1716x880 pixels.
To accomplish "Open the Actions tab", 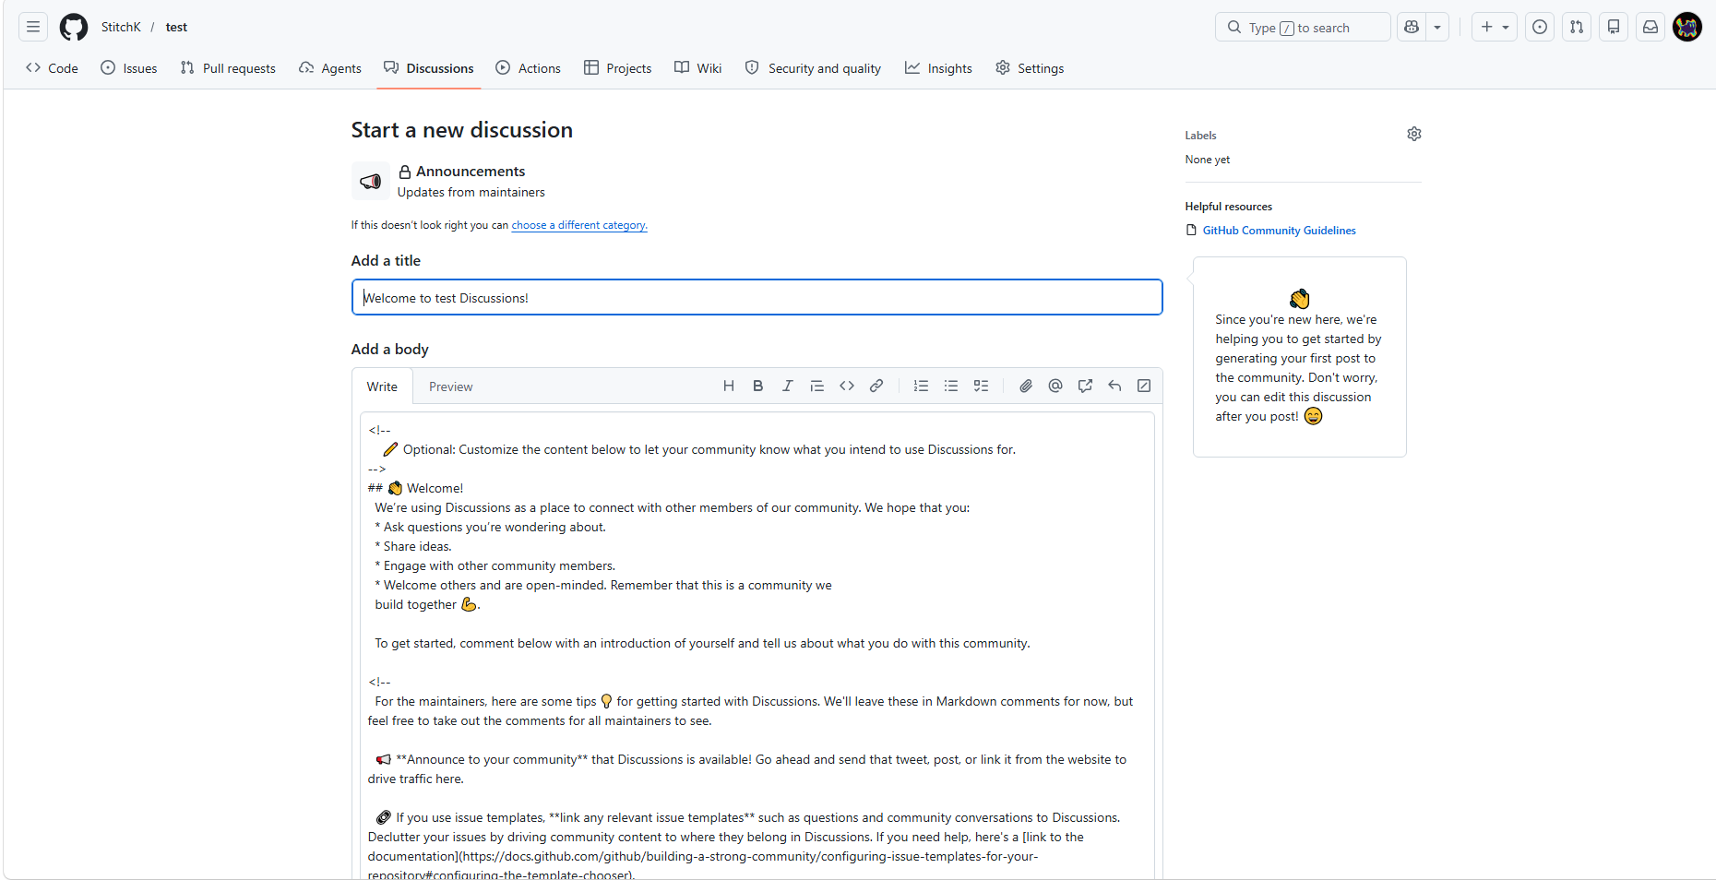I will coord(529,67).
